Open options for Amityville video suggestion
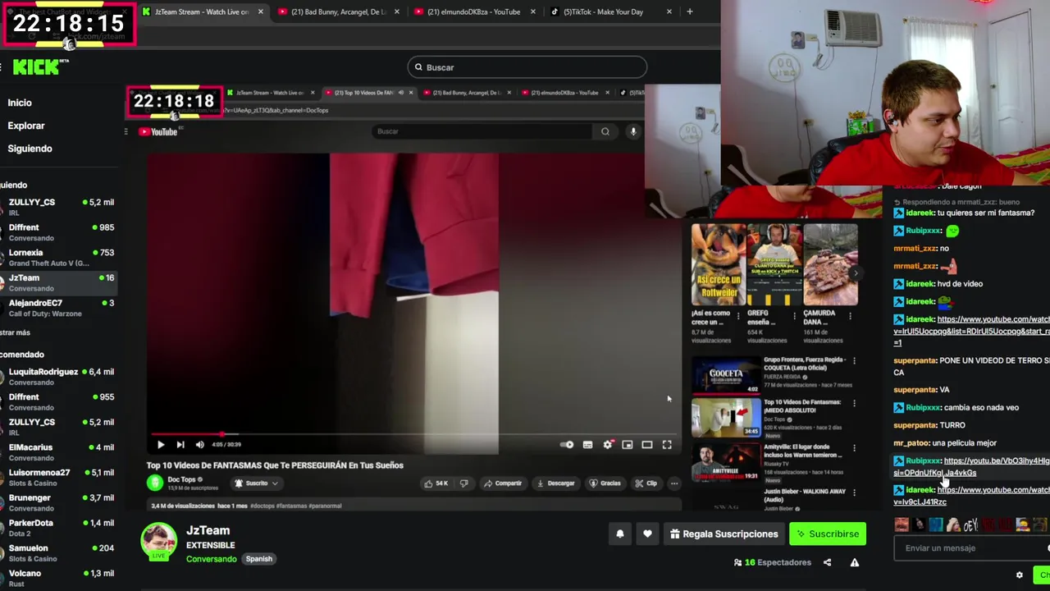The height and width of the screenshot is (591, 1050). pyautogui.click(x=854, y=448)
